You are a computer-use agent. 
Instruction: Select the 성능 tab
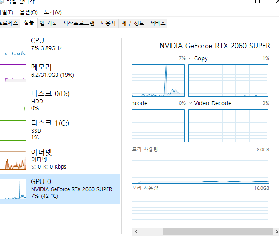click(29, 23)
